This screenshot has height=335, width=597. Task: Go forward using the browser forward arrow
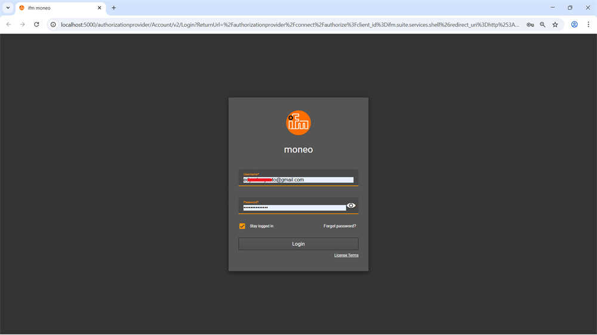point(23,24)
